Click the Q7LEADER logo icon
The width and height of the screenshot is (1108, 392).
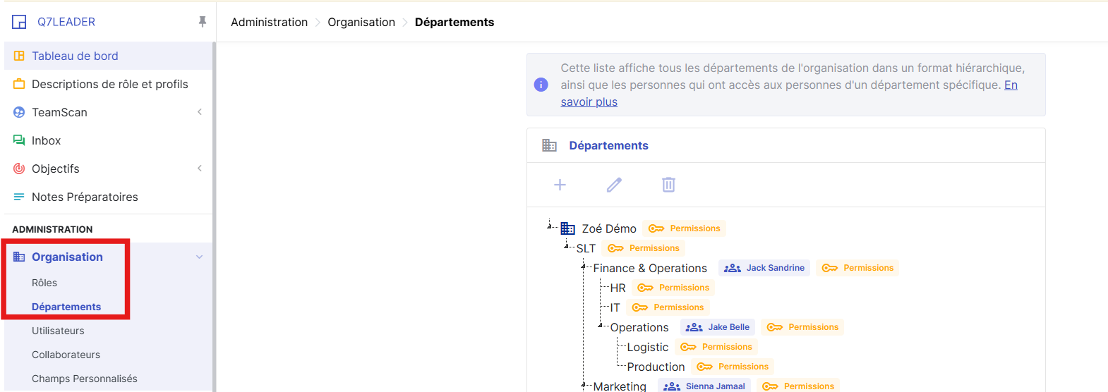pyautogui.click(x=19, y=22)
